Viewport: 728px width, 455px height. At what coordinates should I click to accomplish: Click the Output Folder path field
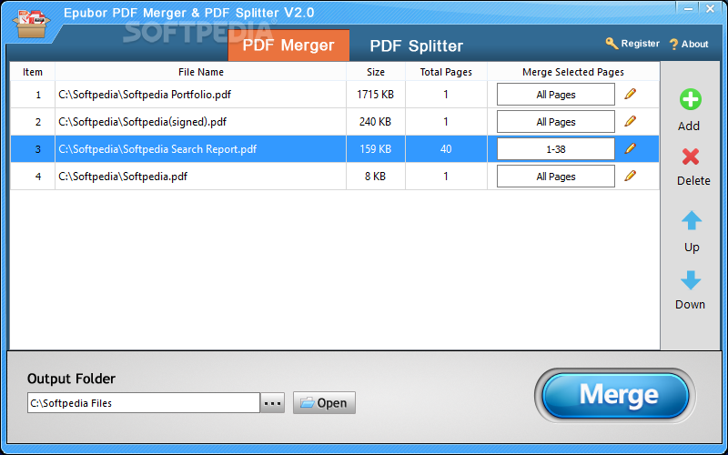pos(144,403)
